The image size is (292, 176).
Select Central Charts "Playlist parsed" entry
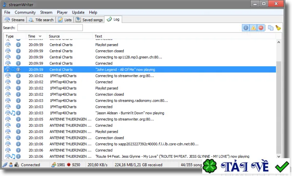[x=140, y=44]
